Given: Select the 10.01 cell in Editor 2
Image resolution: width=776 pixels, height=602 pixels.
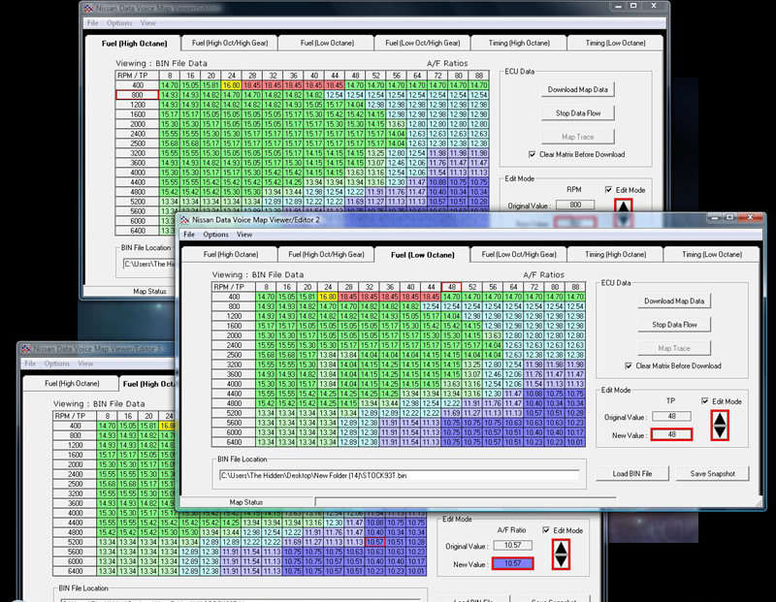Looking at the screenshot, I should pos(575,442).
